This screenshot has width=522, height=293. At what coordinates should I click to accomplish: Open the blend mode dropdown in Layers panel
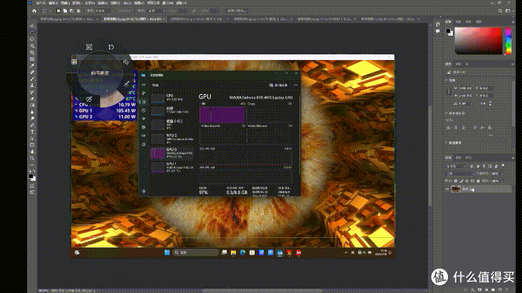tap(459, 174)
